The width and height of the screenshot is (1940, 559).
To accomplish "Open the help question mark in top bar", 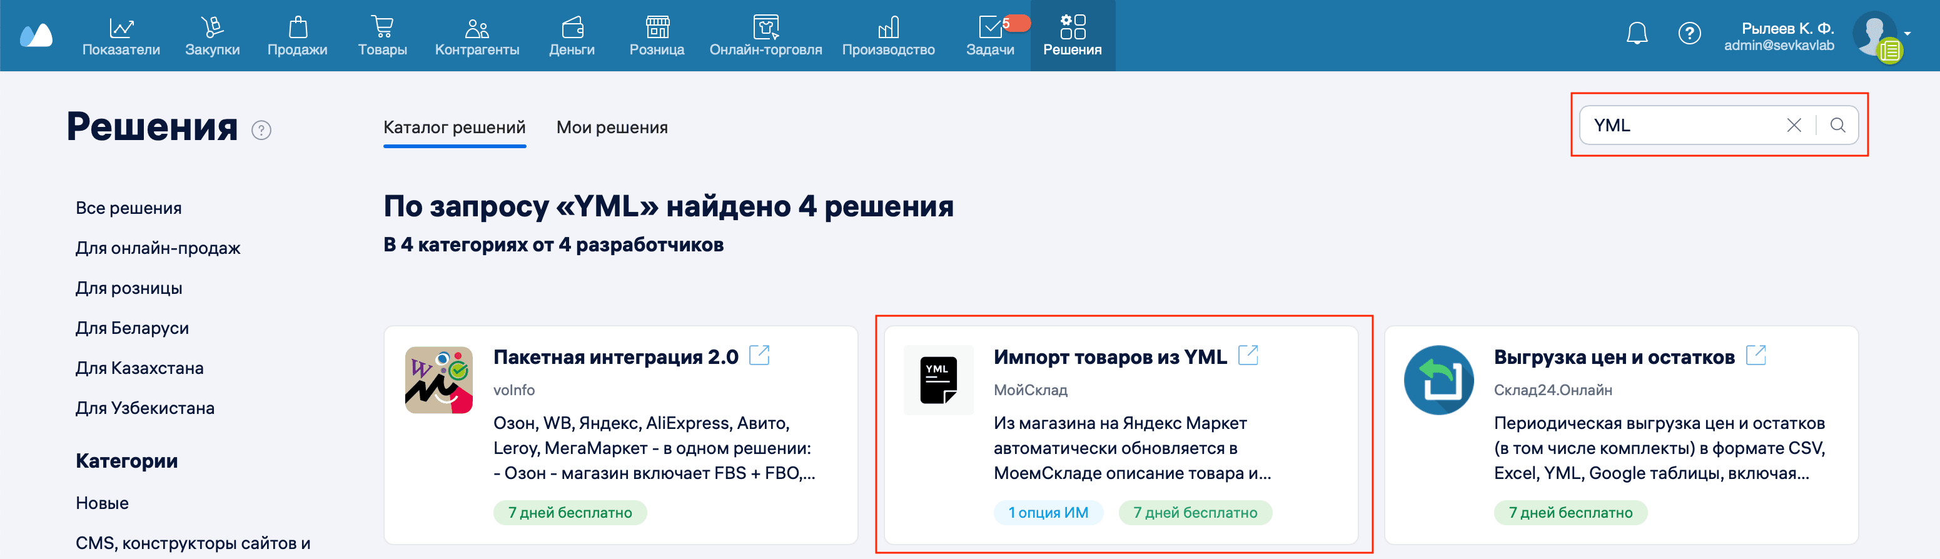I will [1689, 34].
